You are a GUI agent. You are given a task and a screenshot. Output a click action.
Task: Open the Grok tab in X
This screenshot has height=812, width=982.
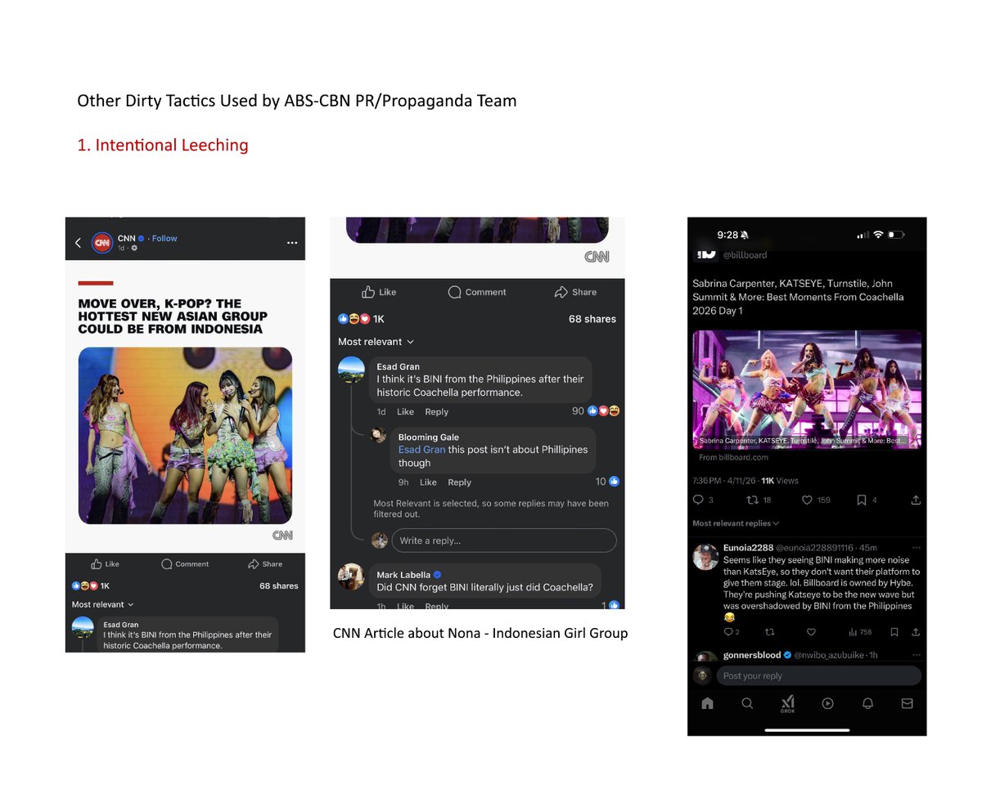click(787, 704)
